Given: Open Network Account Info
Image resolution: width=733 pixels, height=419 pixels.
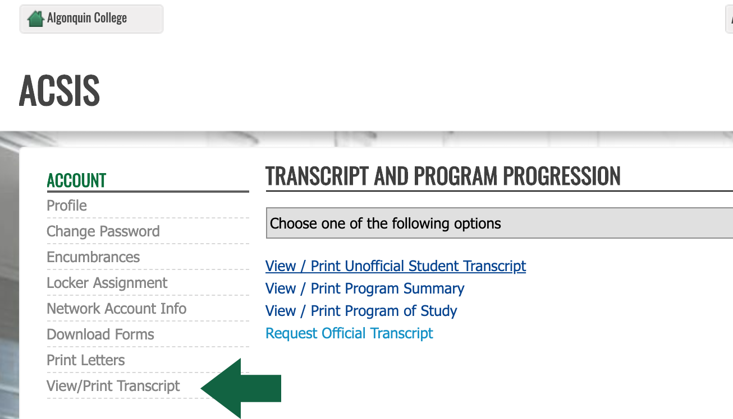Looking at the screenshot, I should click(x=117, y=309).
